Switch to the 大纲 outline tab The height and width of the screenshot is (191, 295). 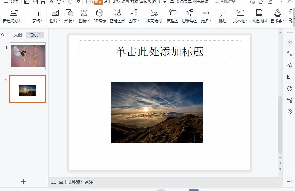[18, 35]
